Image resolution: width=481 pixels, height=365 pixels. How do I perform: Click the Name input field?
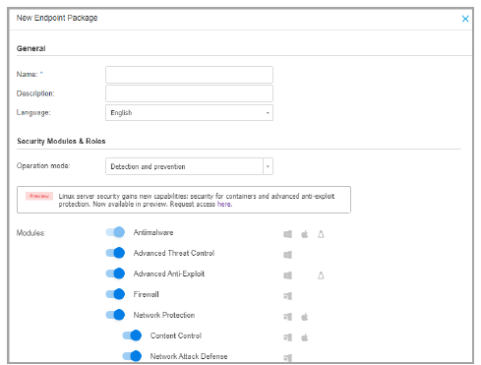(189, 75)
